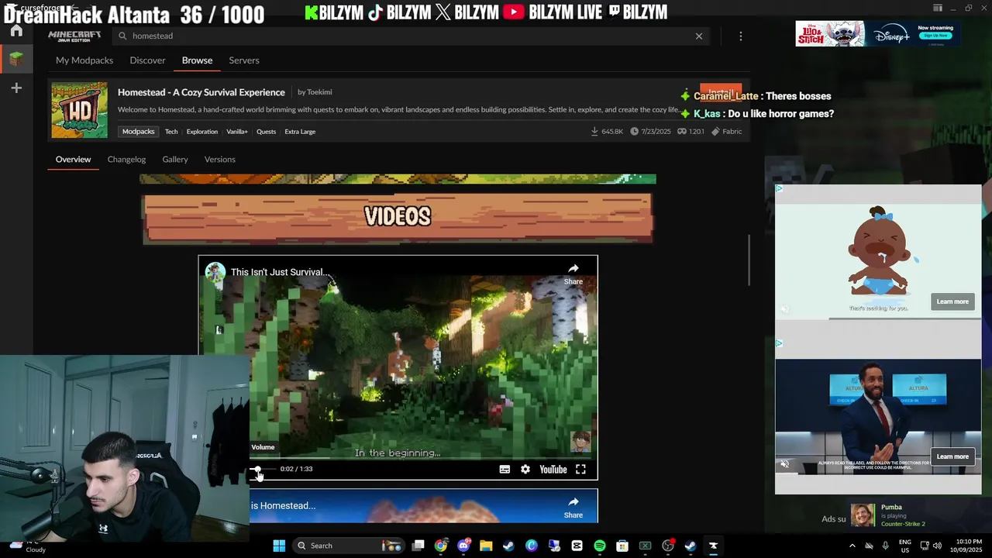Open File Explorer from the taskbar
Image resolution: width=992 pixels, height=558 pixels.
click(486, 546)
